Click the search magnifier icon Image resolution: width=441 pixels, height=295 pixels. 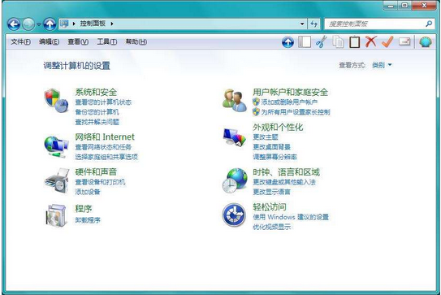pyautogui.click(x=429, y=24)
